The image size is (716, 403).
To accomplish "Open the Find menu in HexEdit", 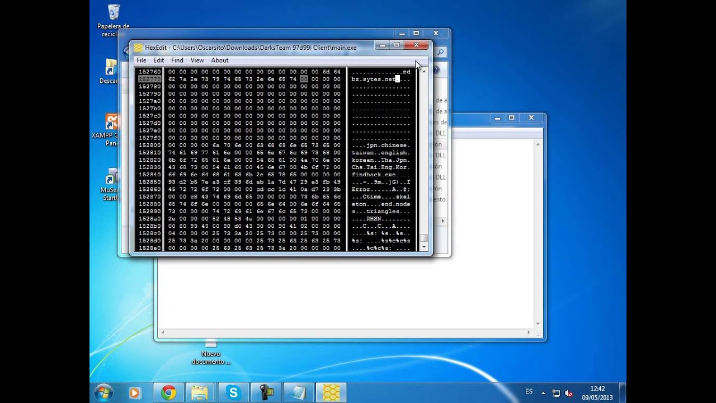I will tap(177, 60).
